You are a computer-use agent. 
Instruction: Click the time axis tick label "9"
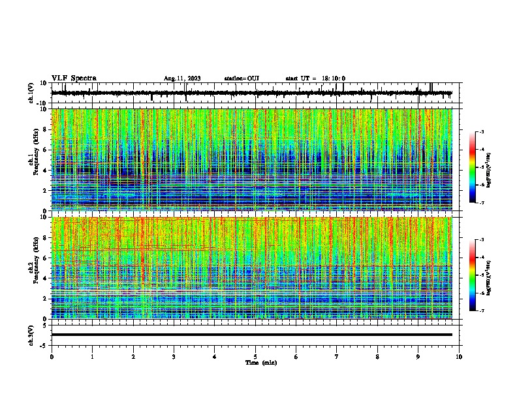[x=418, y=357]
